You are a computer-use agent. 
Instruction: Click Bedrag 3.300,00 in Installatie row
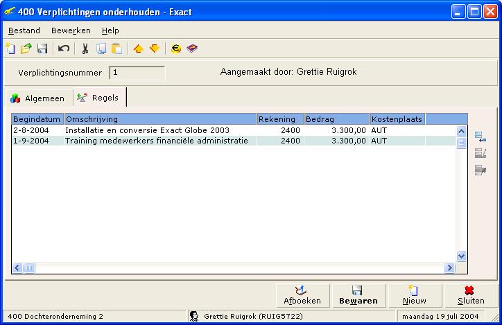point(348,130)
